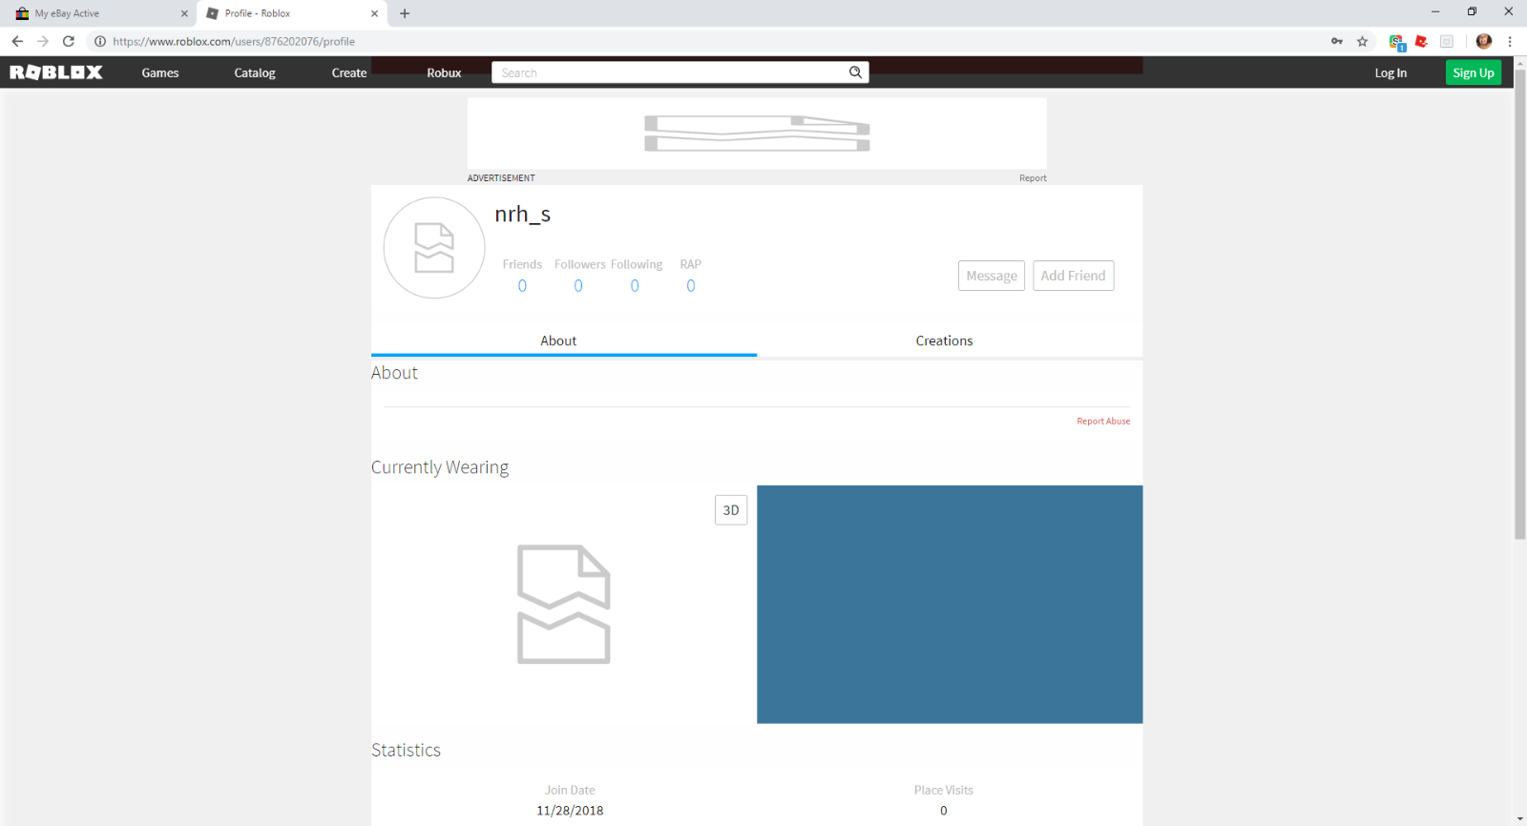The height and width of the screenshot is (826, 1527).
Task: Select the Profile - Roblox browser tab
Action: click(291, 13)
